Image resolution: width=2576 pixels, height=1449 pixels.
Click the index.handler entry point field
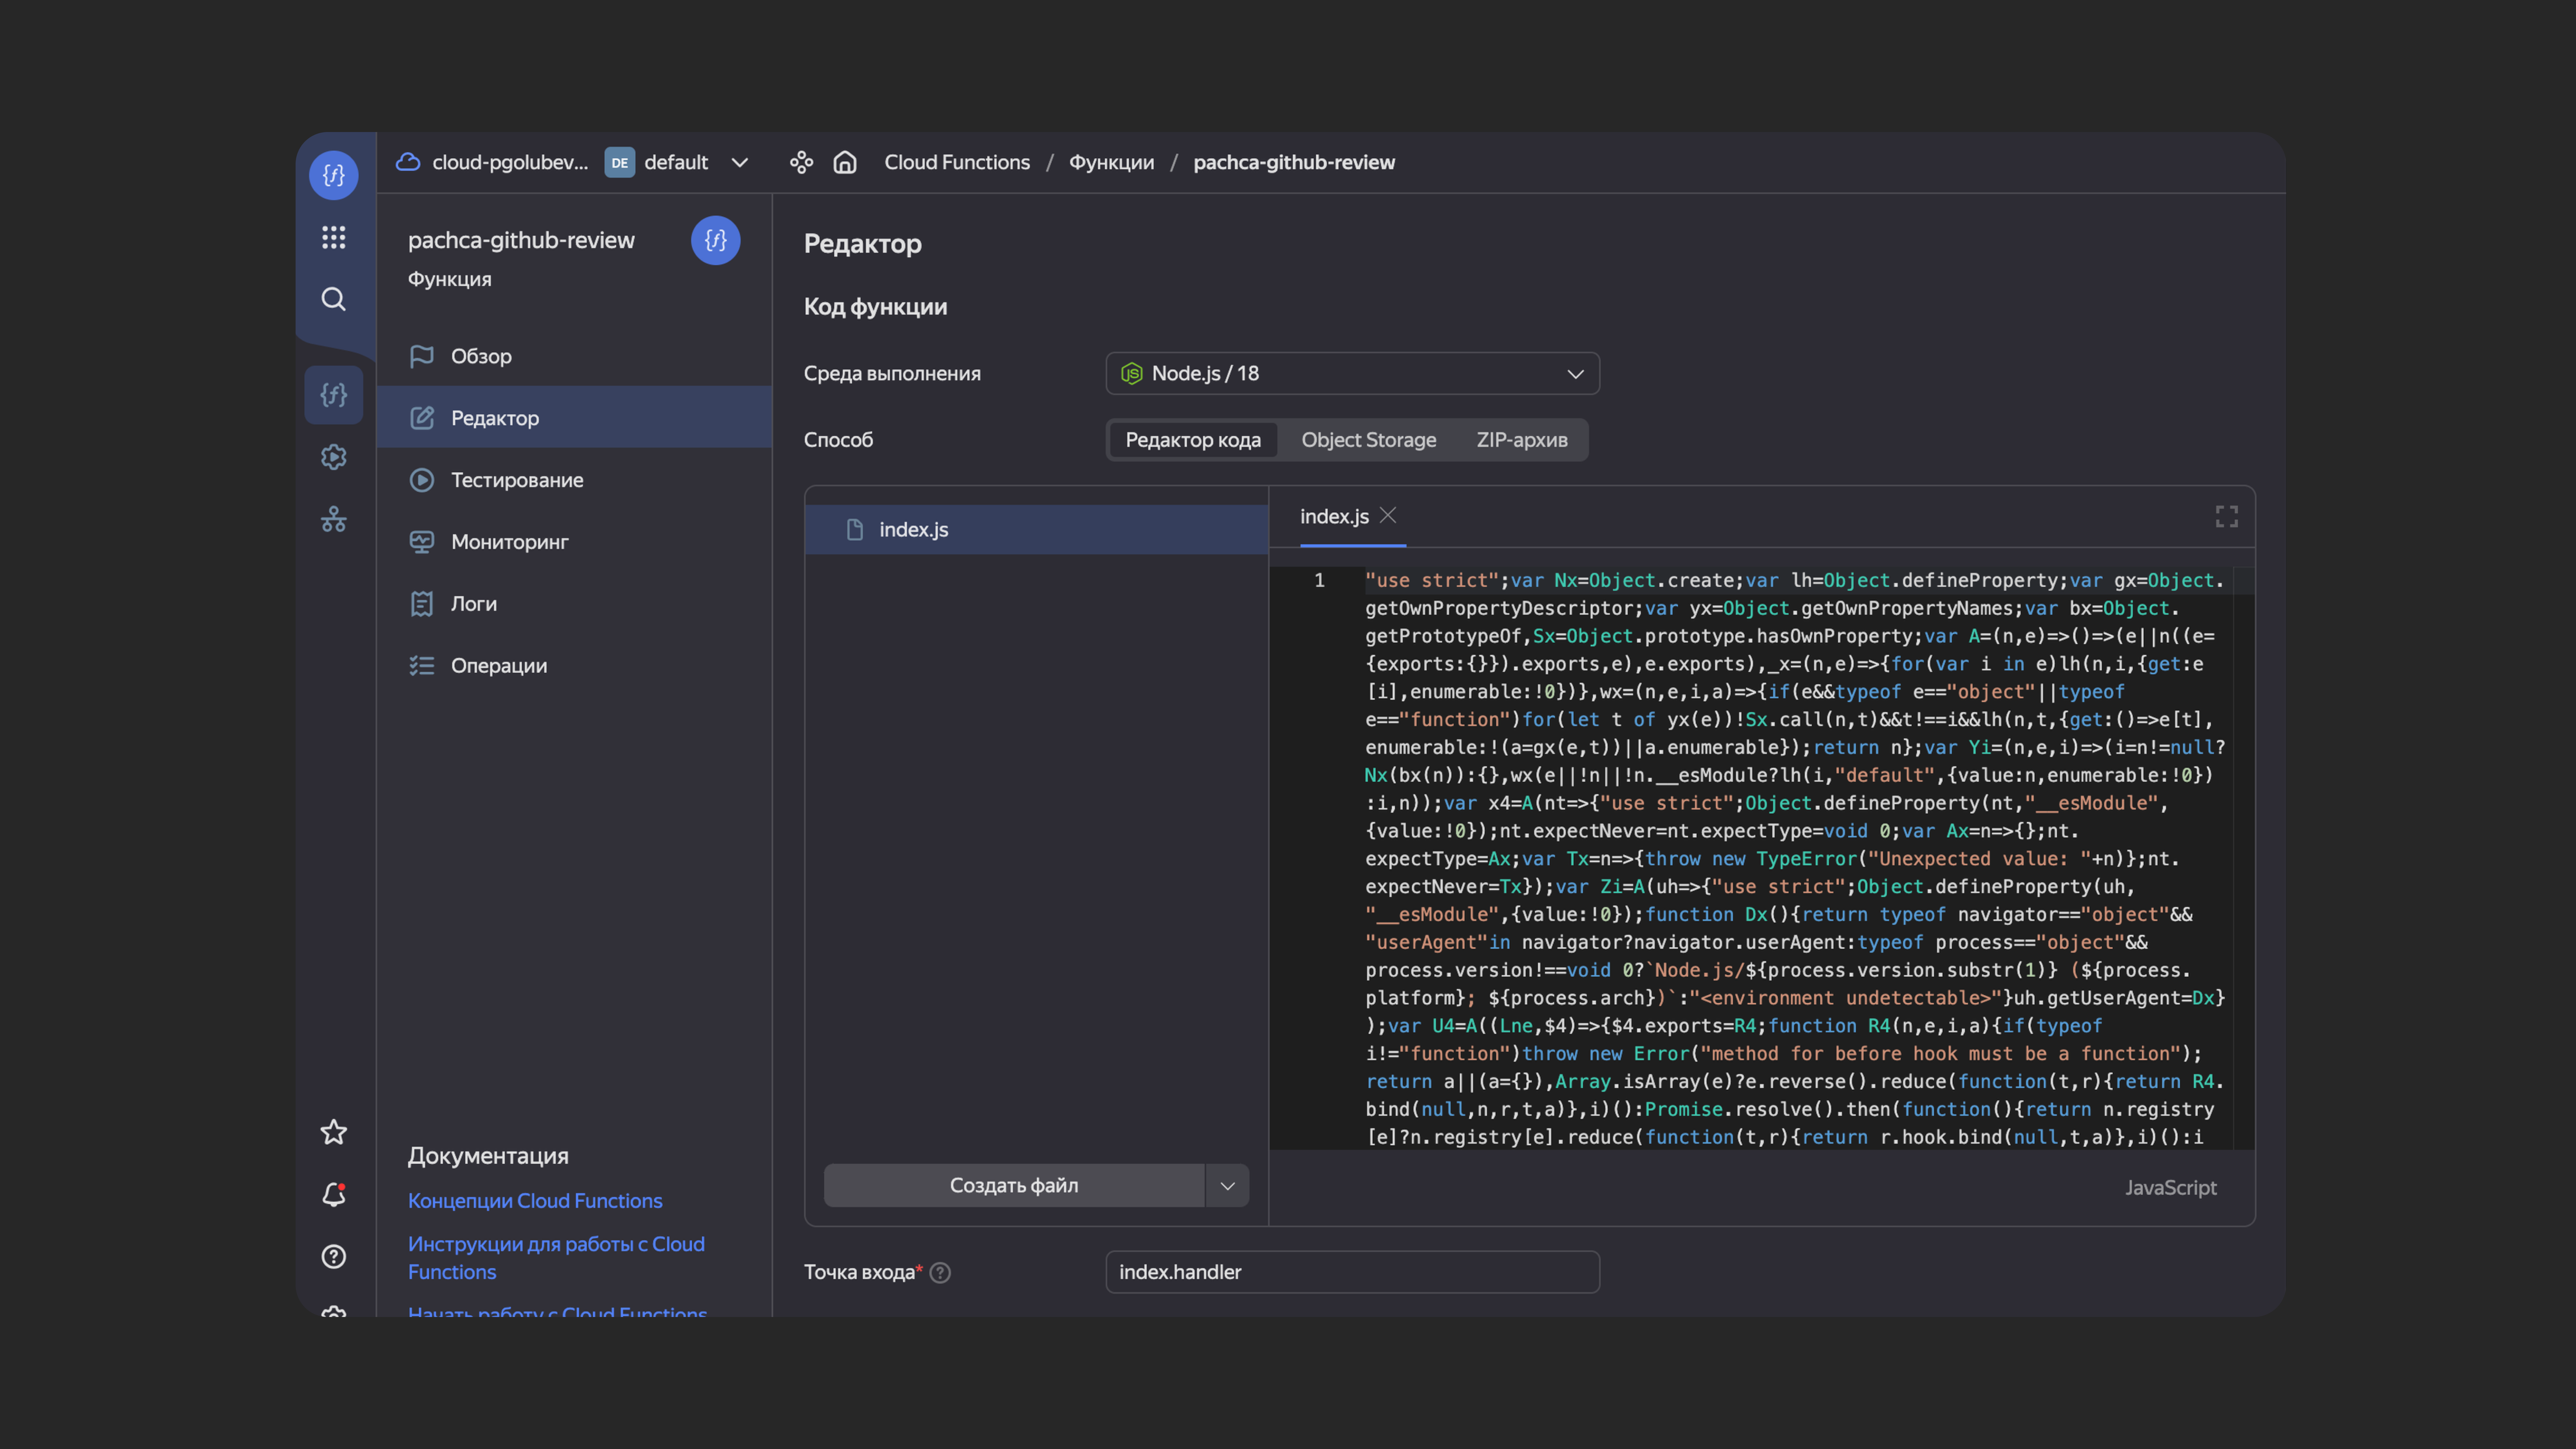pyautogui.click(x=1352, y=1272)
